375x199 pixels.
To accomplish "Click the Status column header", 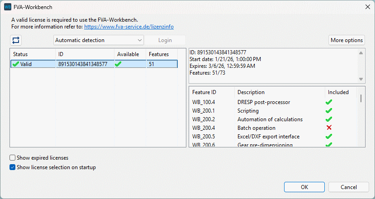I will [33, 54].
